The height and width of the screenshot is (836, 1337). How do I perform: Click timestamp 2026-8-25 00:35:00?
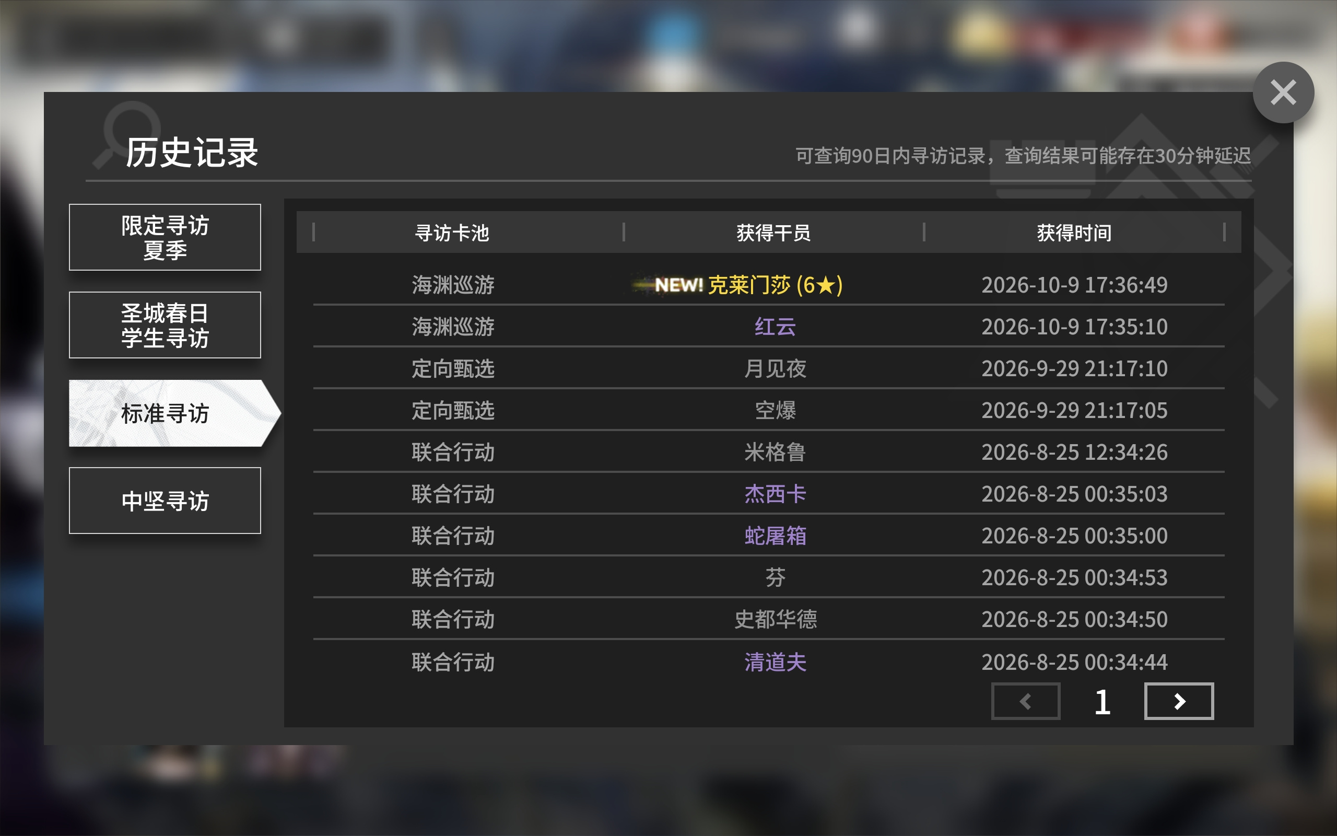(x=1074, y=536)
